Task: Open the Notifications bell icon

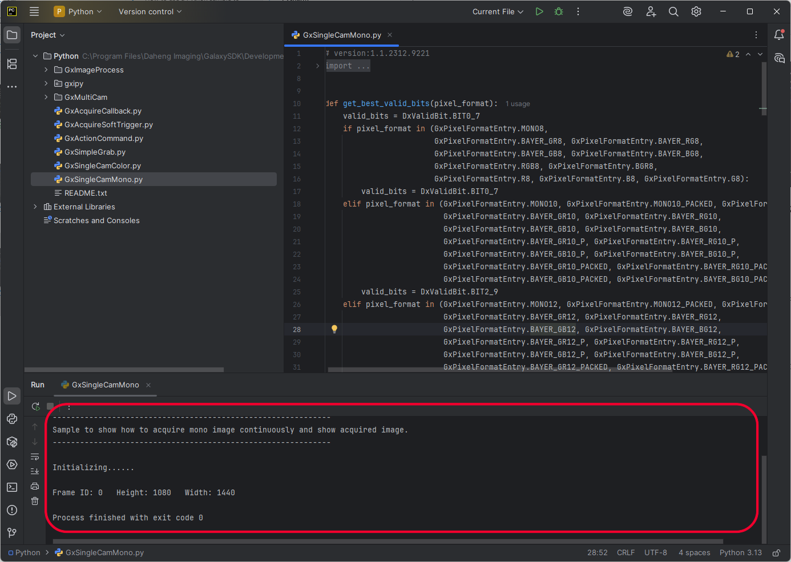Action: tap(779, 35)
